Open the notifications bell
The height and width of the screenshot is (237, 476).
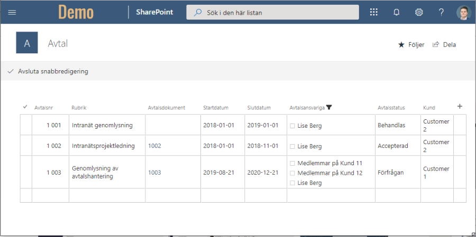[396, 12]
